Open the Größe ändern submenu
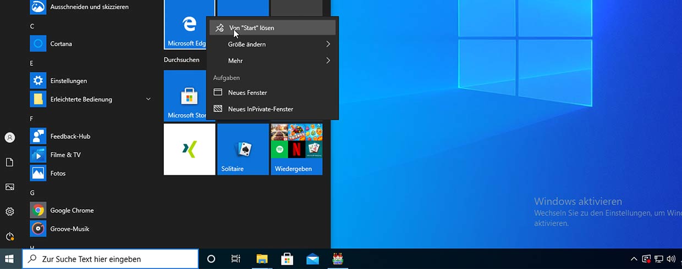This screenshot has height=269, width=682. 272,44
